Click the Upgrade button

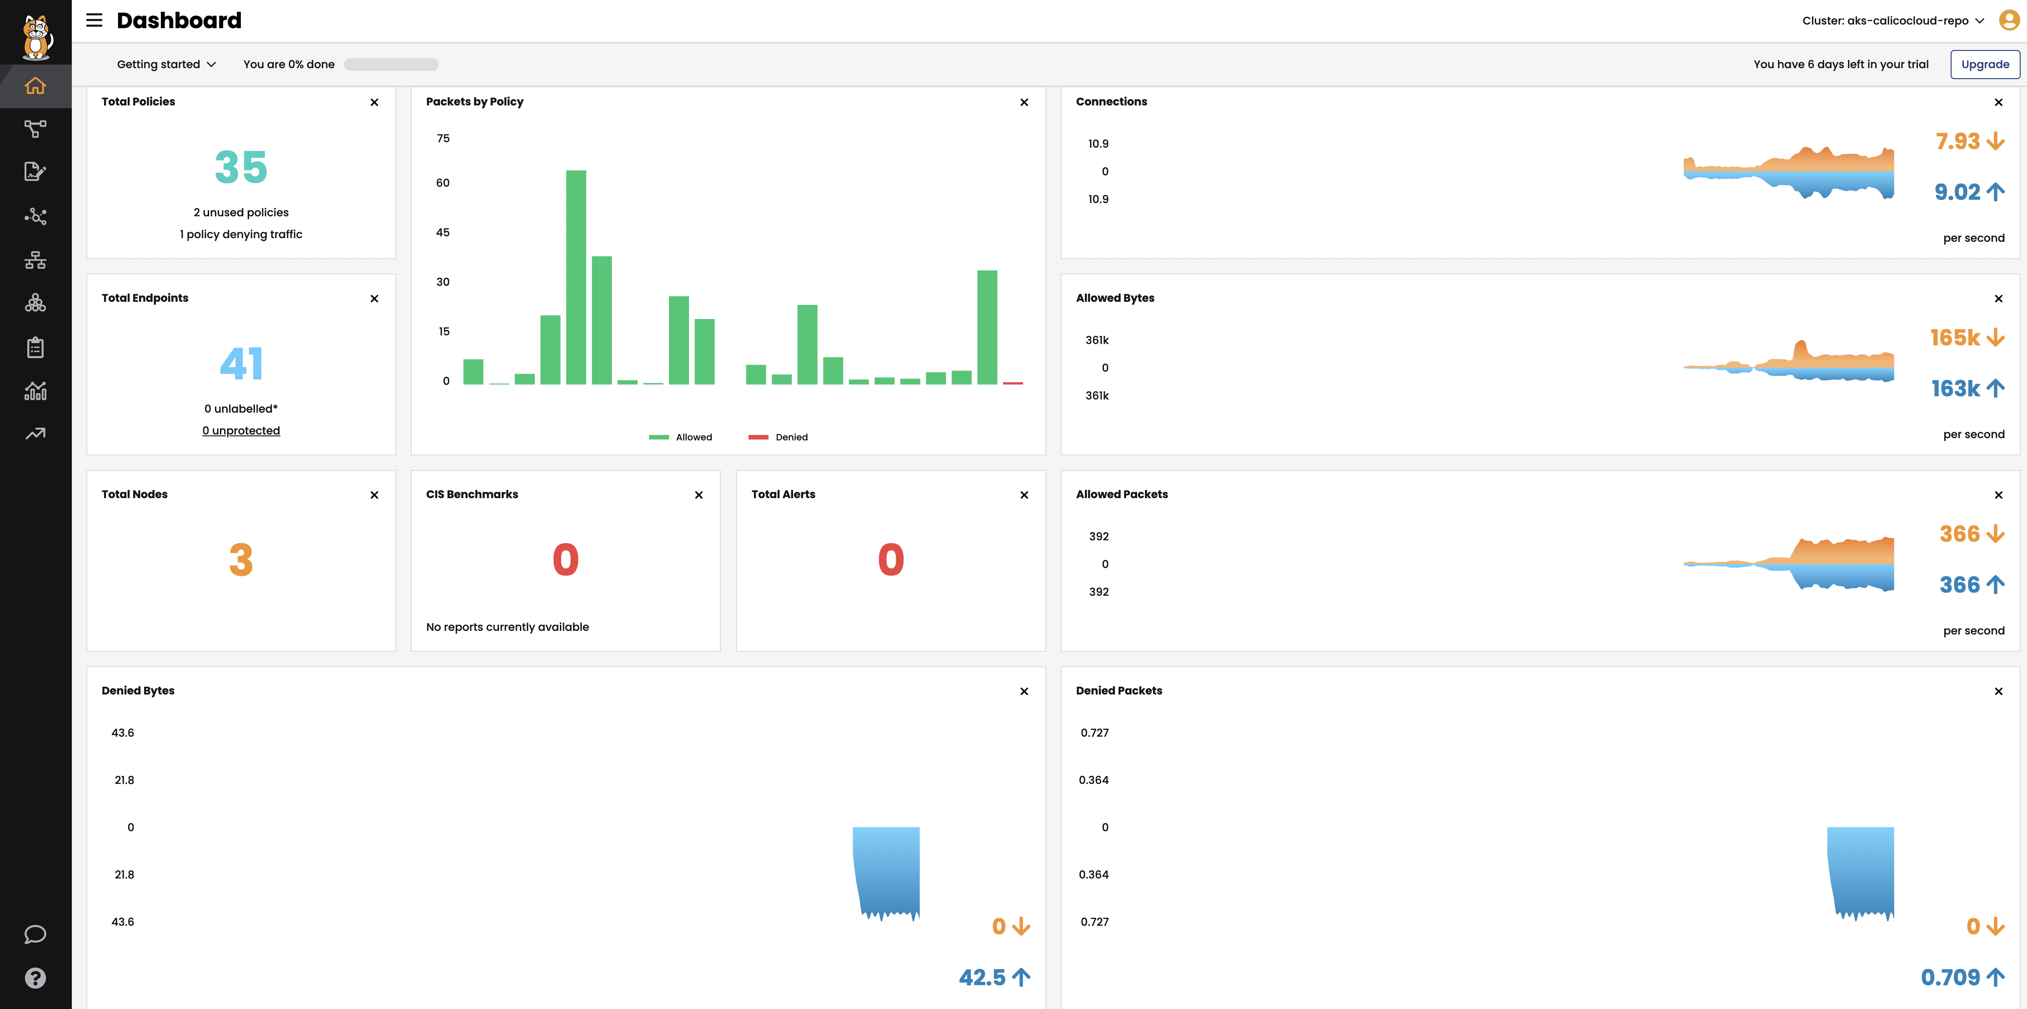[1985, 65]
